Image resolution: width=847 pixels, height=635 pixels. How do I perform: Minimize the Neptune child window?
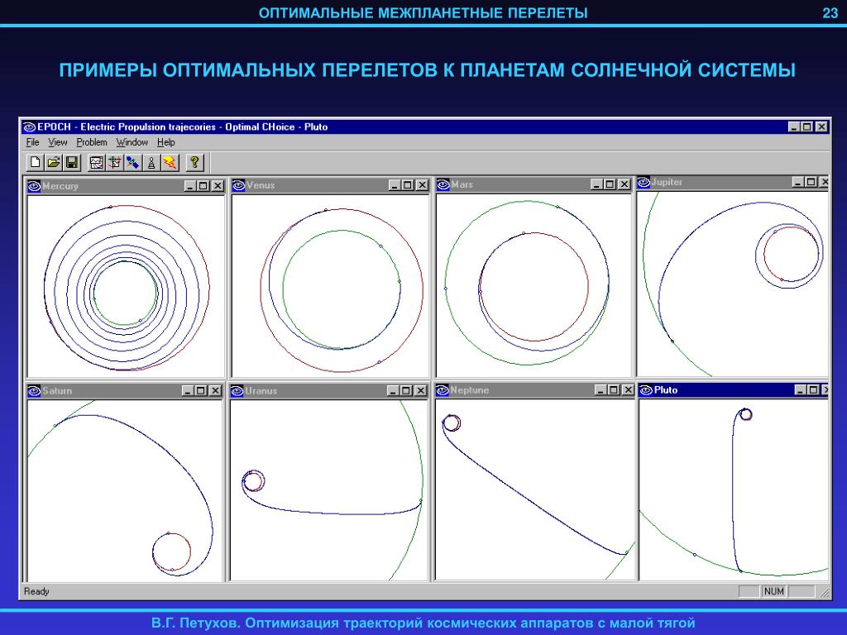[601, 390]
